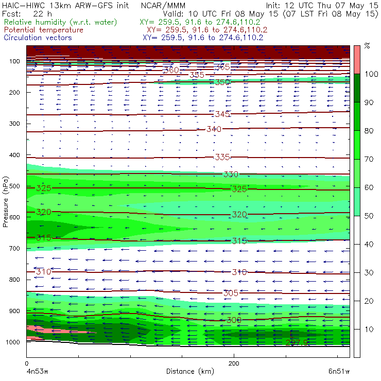
Task: Click the light green 60–70% colorbar segment
Action: tap(357, 173)
